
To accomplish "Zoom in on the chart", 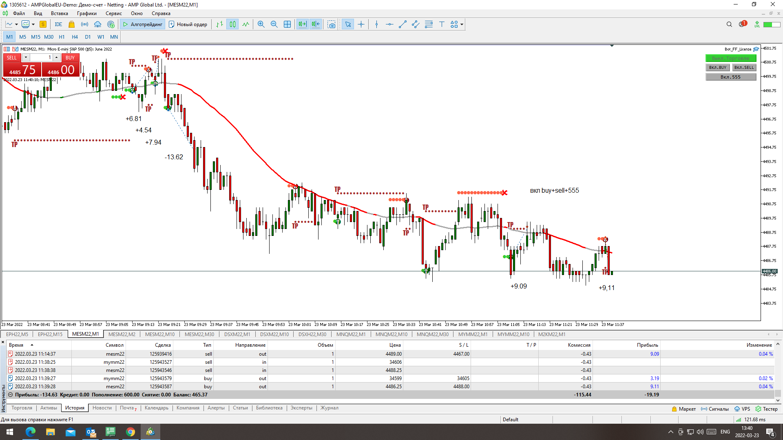I will coord(261,24).
